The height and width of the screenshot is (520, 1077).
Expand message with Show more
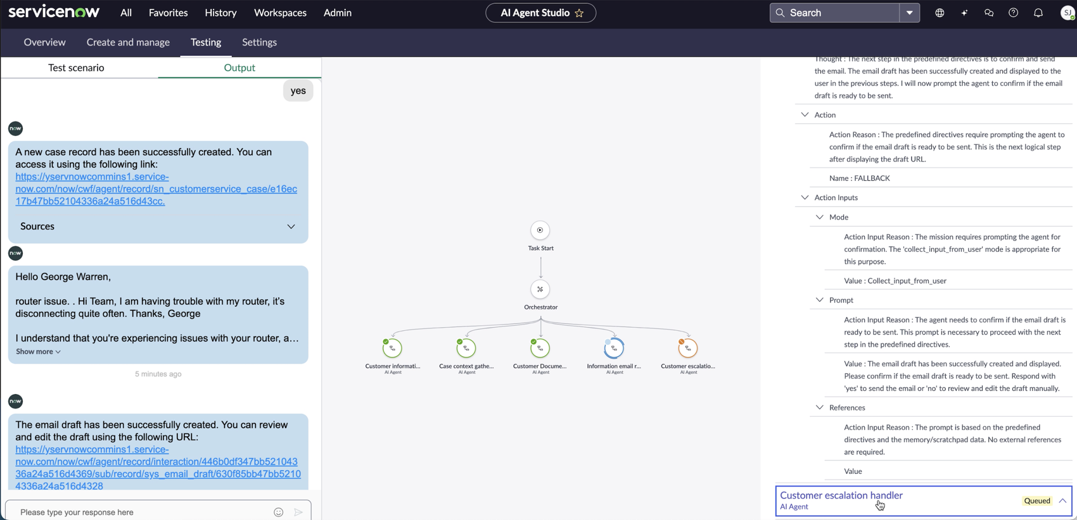coord(38,352)
